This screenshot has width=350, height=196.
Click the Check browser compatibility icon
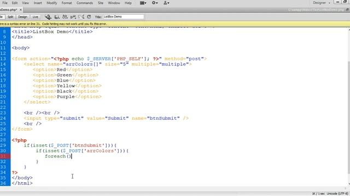tap(81, 17)
